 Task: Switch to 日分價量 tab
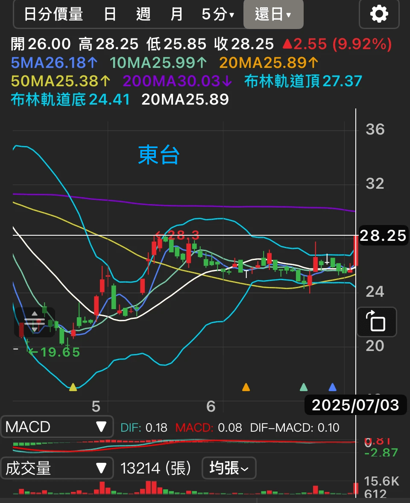click(x=53, y=15)
